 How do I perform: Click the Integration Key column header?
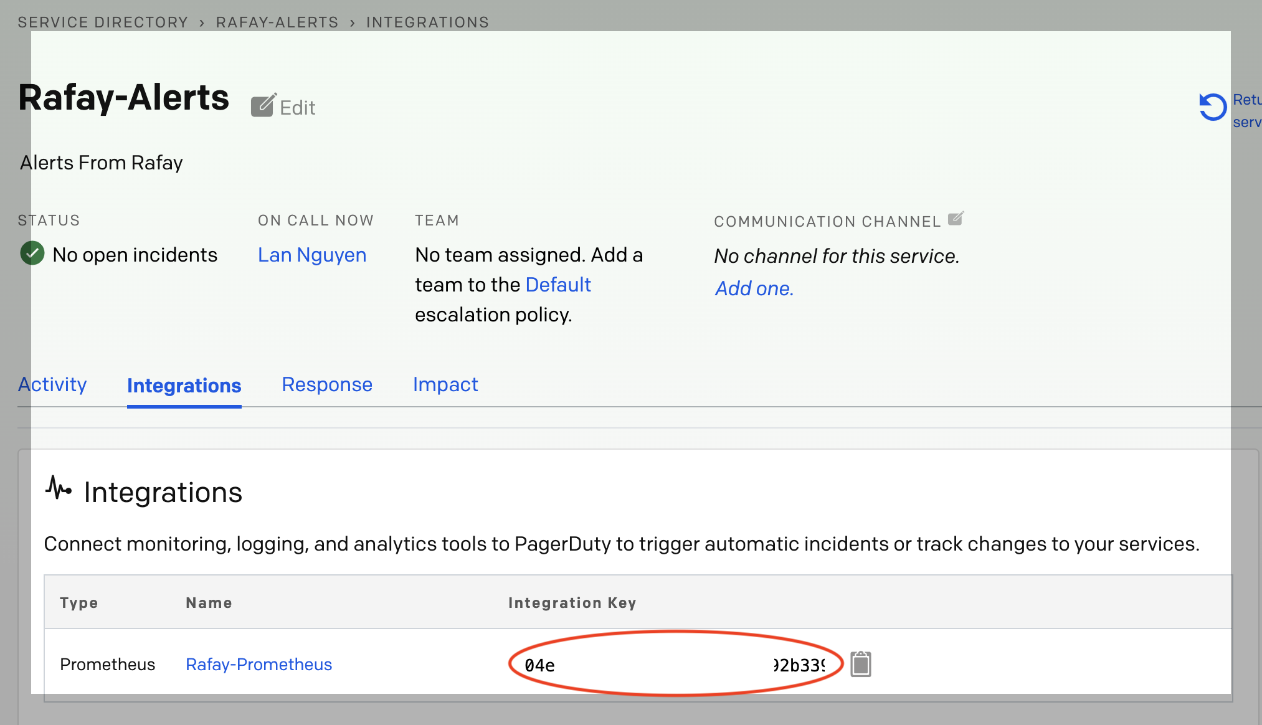pyautogui.click(x=572, y=603)
